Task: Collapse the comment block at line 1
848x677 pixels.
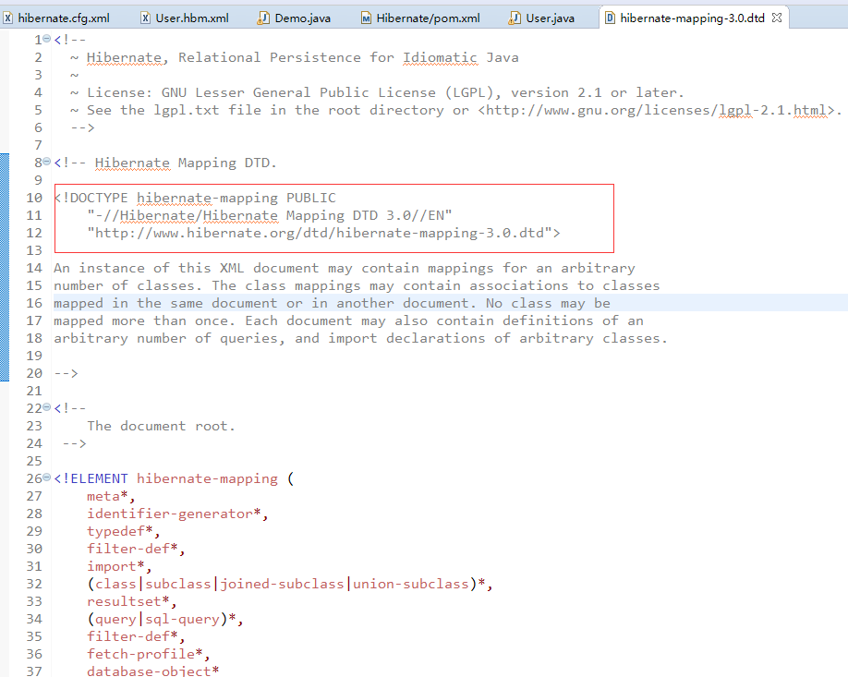Action: click(x=46, y=39)
